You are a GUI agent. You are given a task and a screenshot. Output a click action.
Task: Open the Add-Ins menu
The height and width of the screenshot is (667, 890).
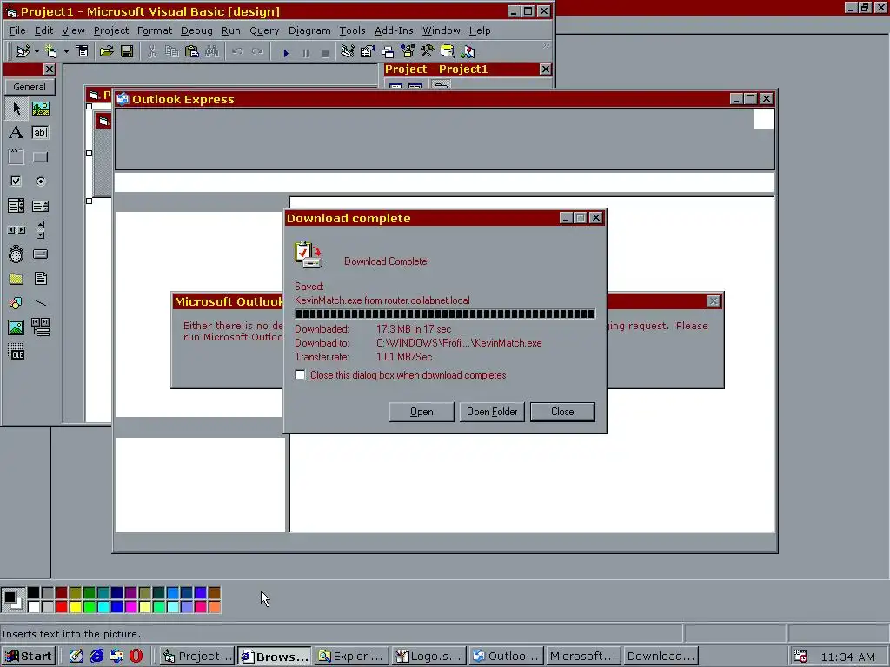(x=394, y=30)
